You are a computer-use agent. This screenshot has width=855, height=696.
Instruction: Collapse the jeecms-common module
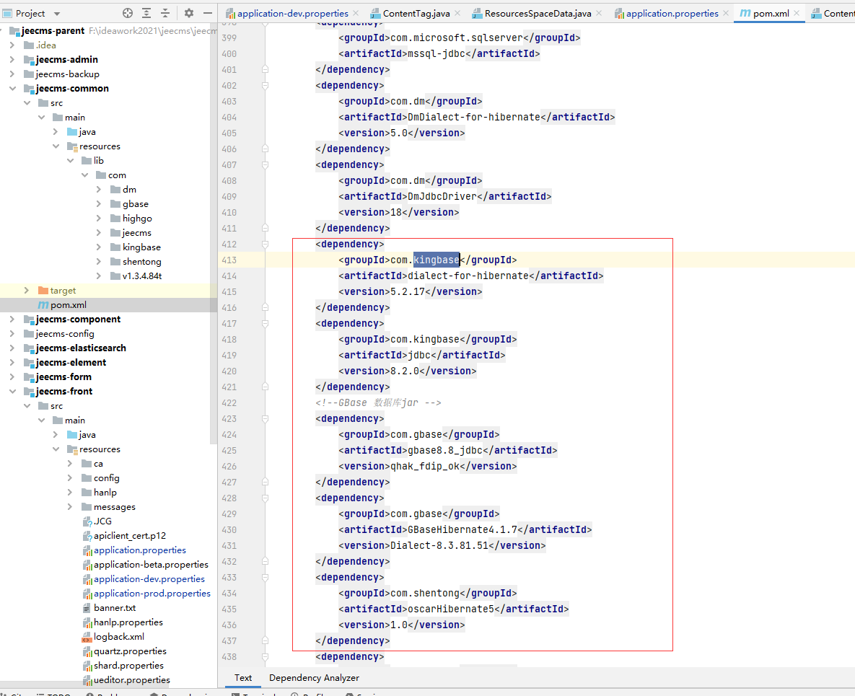click(12, 89)
